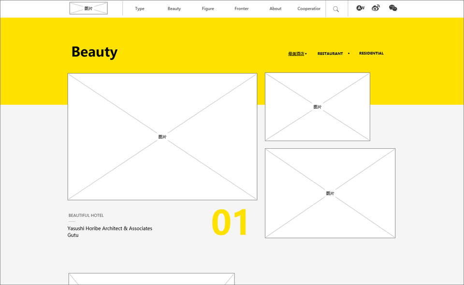Open the small top-right image placeholder overlapping yellow banner
This screenshot has width=464, height=285.
318,107
